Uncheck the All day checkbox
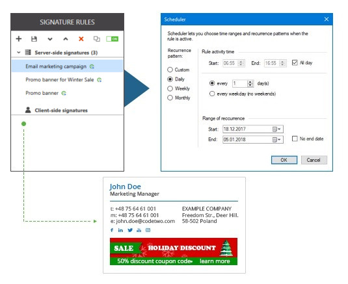Viewport: 348px width, 284px height. 295,63
